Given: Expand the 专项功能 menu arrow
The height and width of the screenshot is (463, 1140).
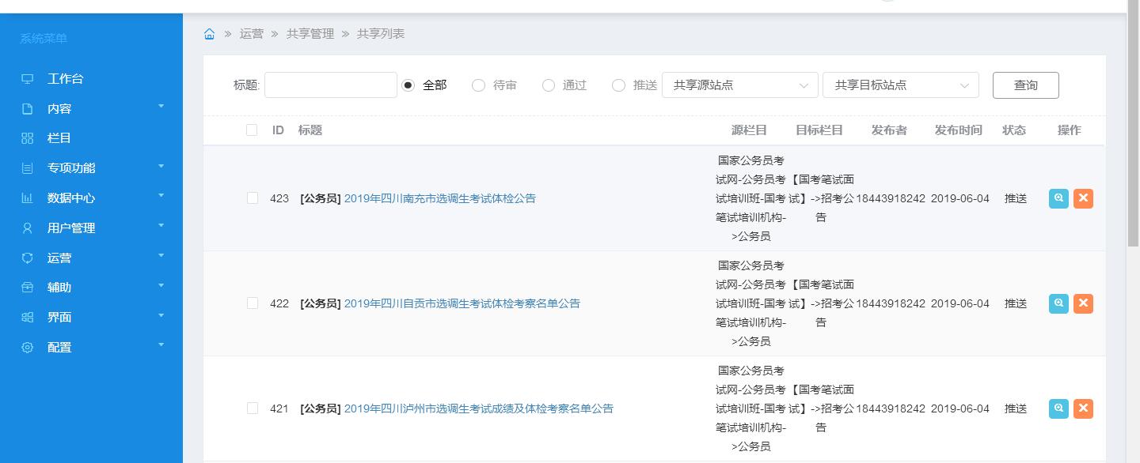Looking at the screenshot, I should [x=161, y=166].
